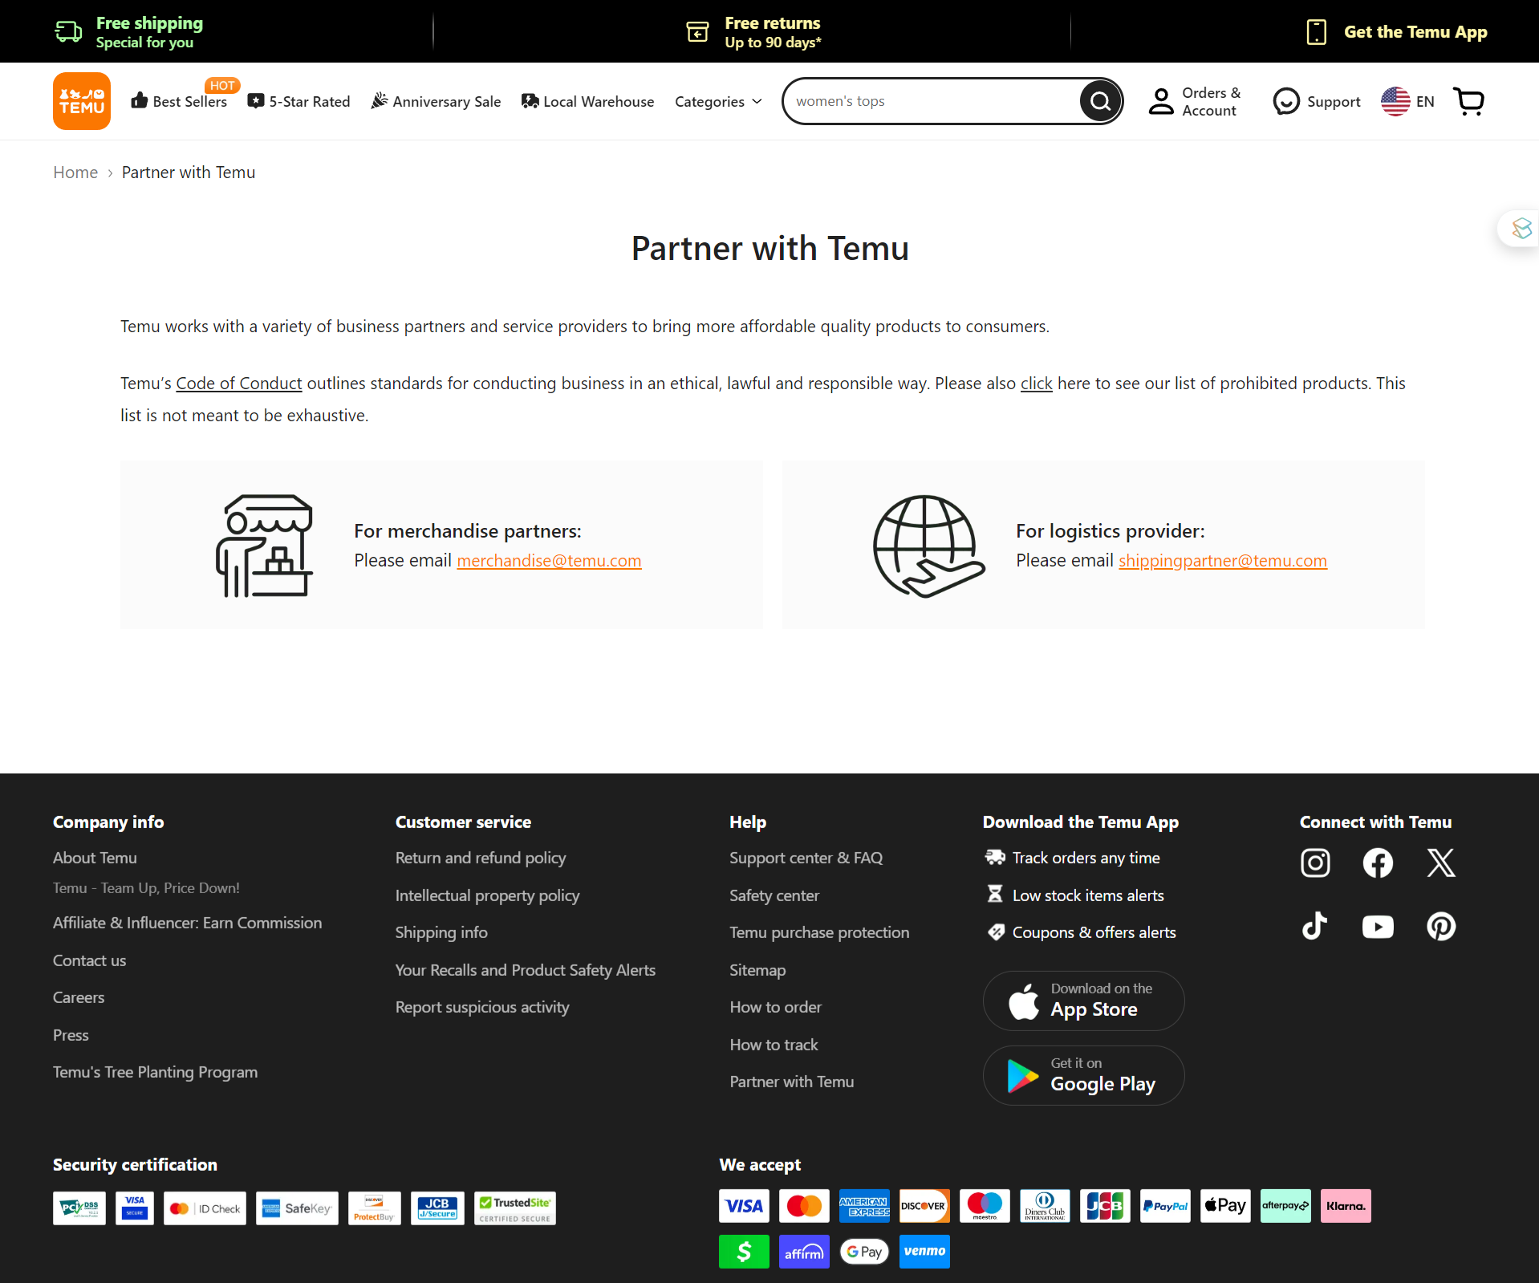Open How to track link
Screen dimensions: 1539x1283
point(774,1045)
